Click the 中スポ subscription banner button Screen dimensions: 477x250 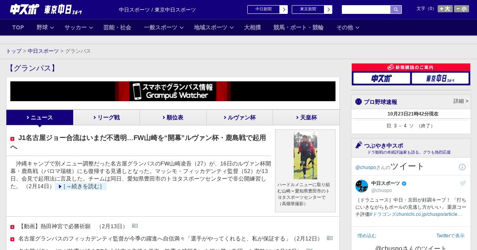(x=382, y=78)
